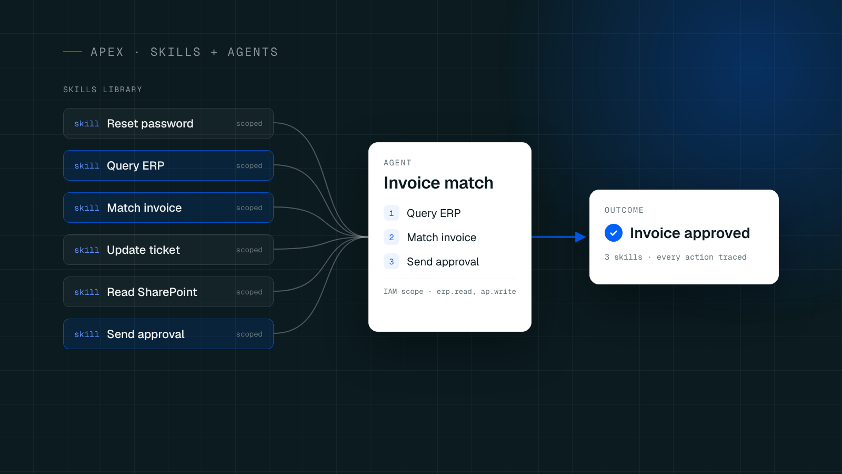Click step number 2 badge for Match invoice
842x474 pixels.
pos(392,238)
